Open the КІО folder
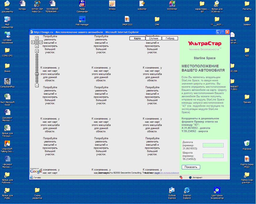 [x=247, y=52]
